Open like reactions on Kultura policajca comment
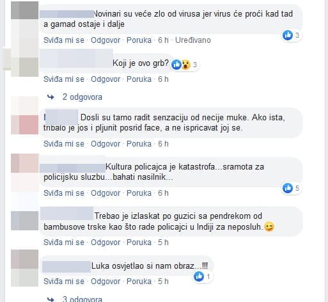The height and width of the screenshot is (302, 328). (288, 188)
